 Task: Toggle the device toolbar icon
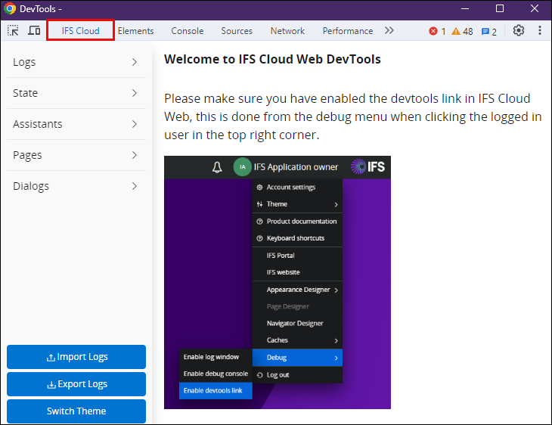34,31
